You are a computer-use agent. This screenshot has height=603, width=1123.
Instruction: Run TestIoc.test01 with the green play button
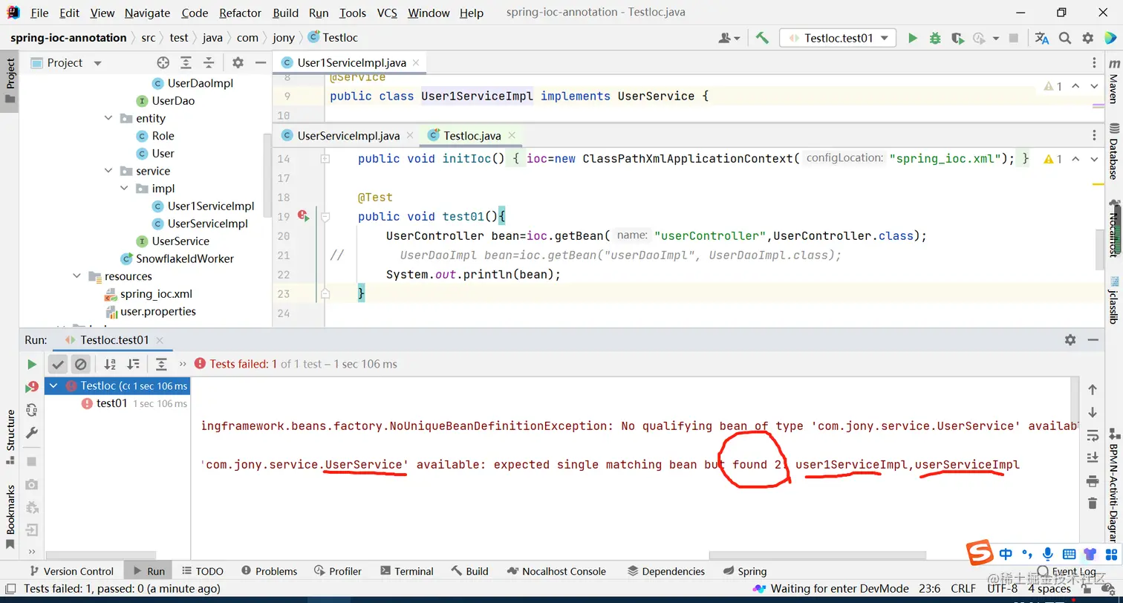coord(913,38)
